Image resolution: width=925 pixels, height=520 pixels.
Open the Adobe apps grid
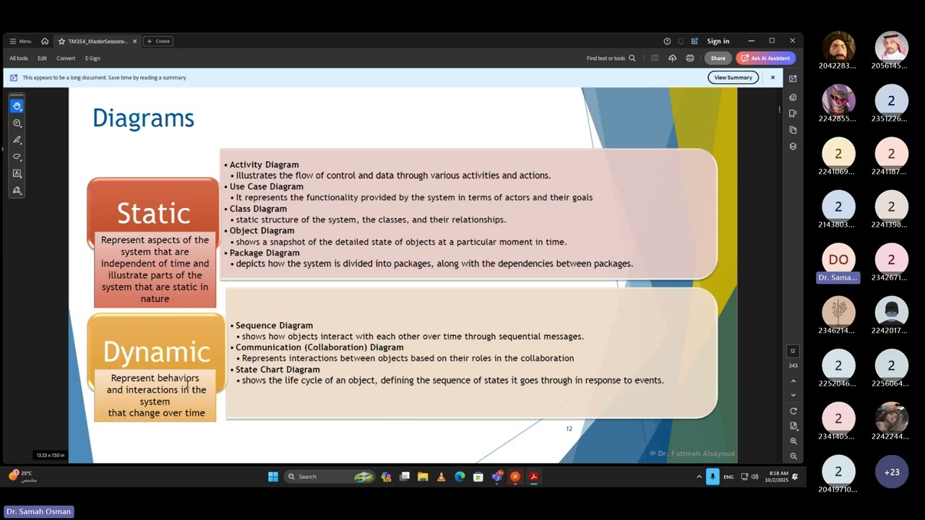click(694, 41)
